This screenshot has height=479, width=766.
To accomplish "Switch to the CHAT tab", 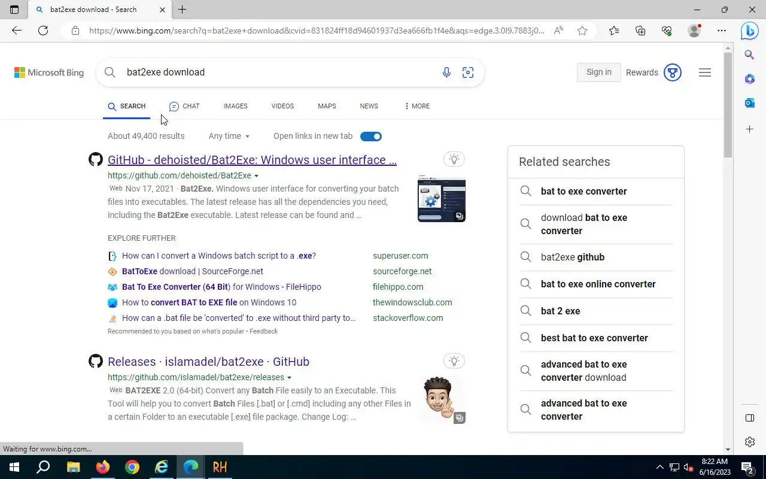I will point(184,106).
